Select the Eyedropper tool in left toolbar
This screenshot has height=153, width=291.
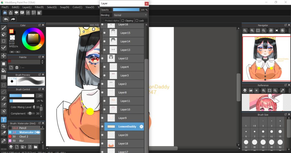coord(3,141)
